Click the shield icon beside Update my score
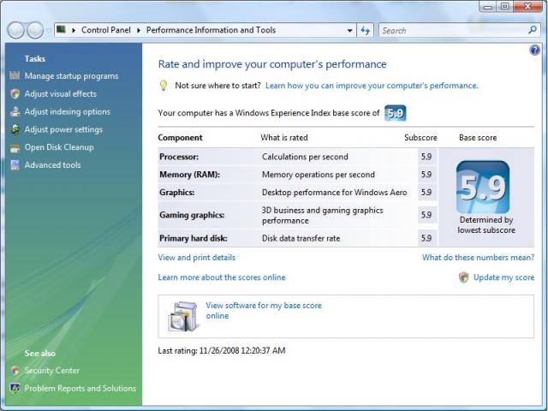548x411 pixels. pyautogui.click(x=463, y=277)
